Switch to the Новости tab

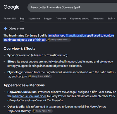pyautogui.click(x=98, y=19)
